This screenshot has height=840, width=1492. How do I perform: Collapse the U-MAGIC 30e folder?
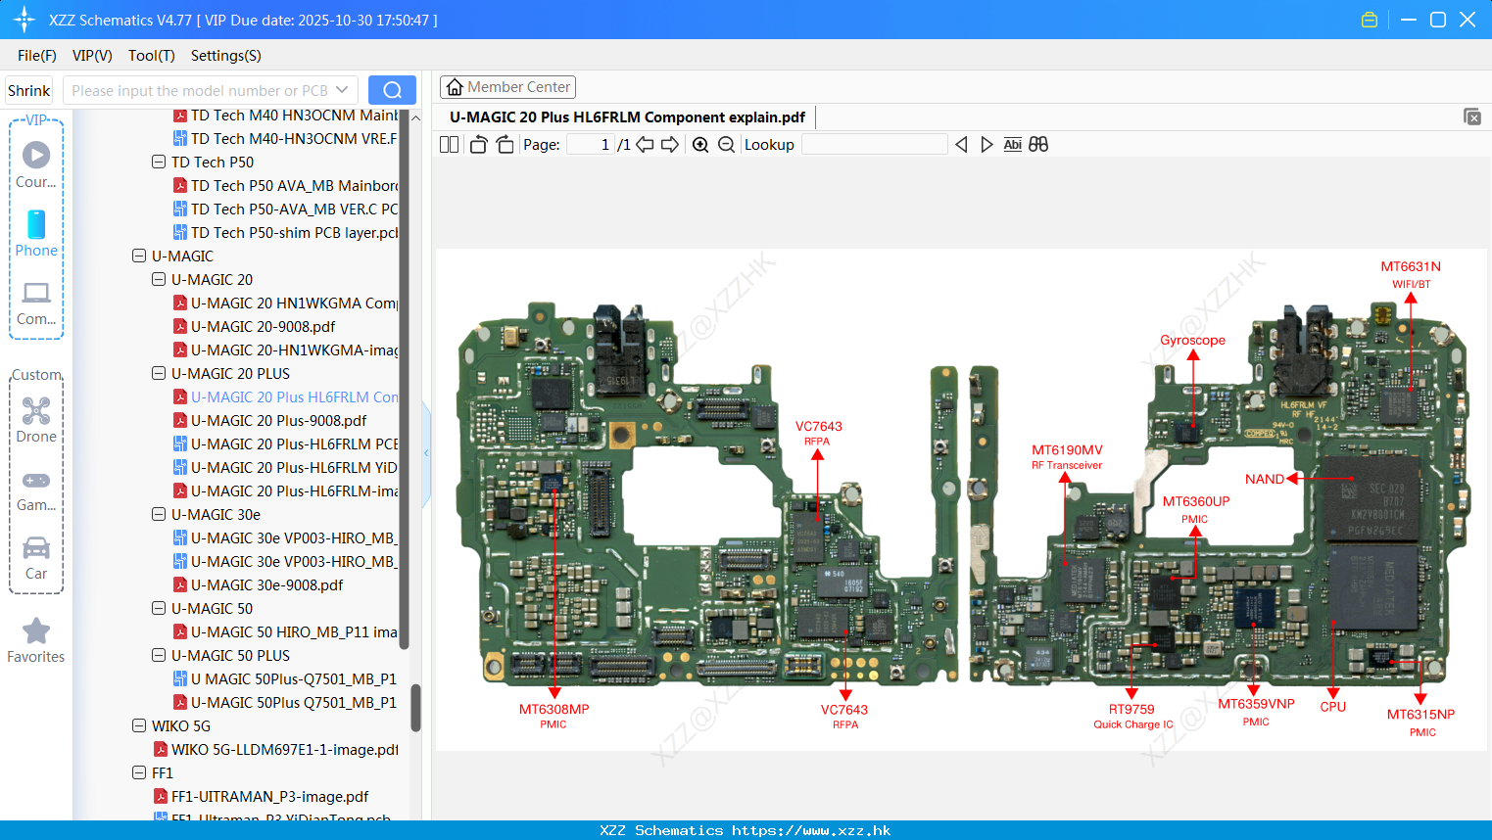tap(159, 515)
